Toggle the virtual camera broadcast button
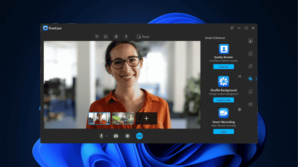 [139, 136]
